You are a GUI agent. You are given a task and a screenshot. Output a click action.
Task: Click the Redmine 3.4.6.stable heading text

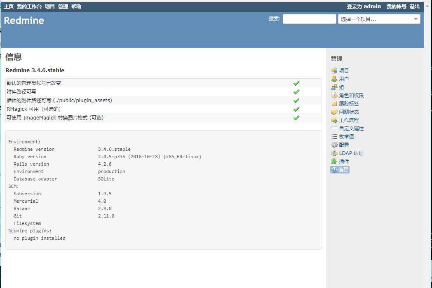coord(35,70)
